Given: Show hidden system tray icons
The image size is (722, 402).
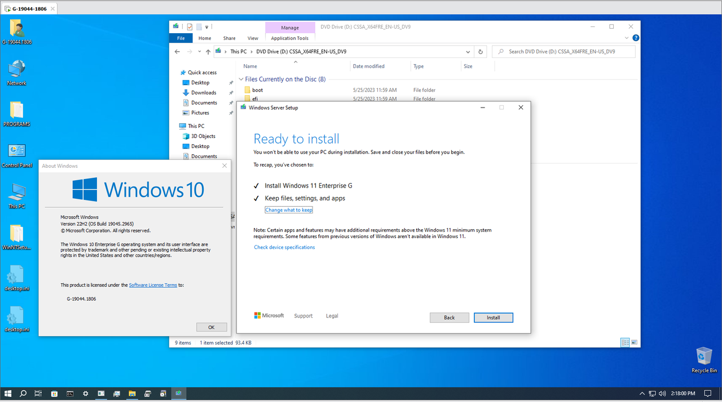Looking at the screenshot, I should [x=642, y=394].
